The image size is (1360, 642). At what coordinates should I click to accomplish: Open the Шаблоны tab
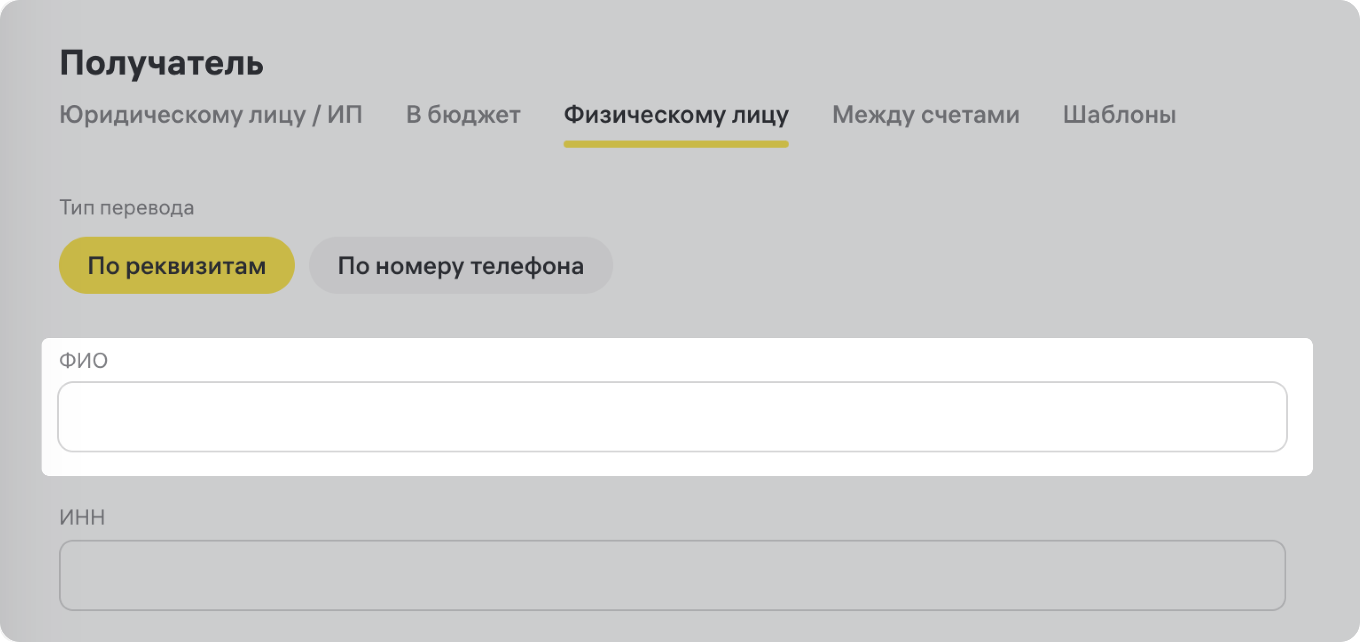(1119, 115)
